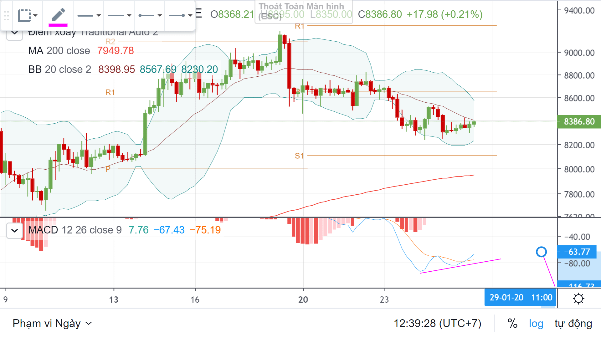The width and height of the screenshot is (601, 338).
Task: Choose the thick line width option
Action: point(89,15)
